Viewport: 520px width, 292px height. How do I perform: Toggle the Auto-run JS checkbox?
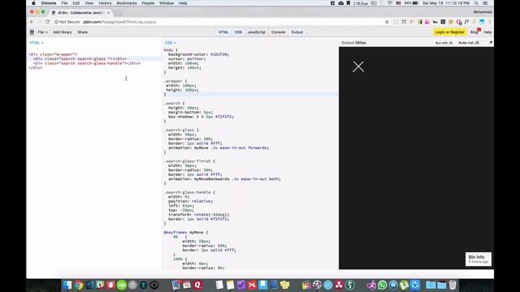point(483,43)
